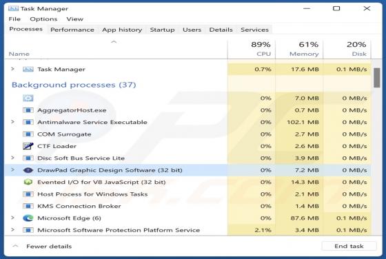Screen dimensions: 386x259
Task: Select the COM Surrogate row name
Action: pyautogui.click(x=64, y=134)
